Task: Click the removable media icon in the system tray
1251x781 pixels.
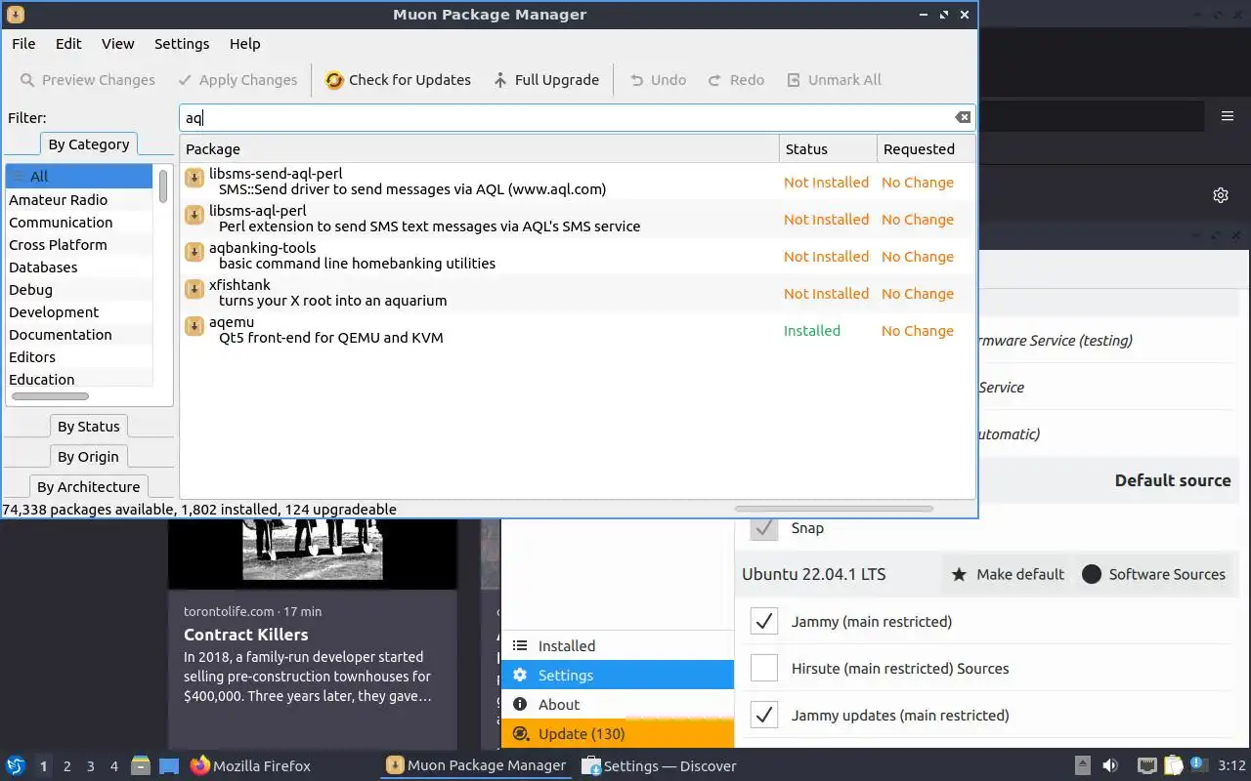Action: 1083,765
